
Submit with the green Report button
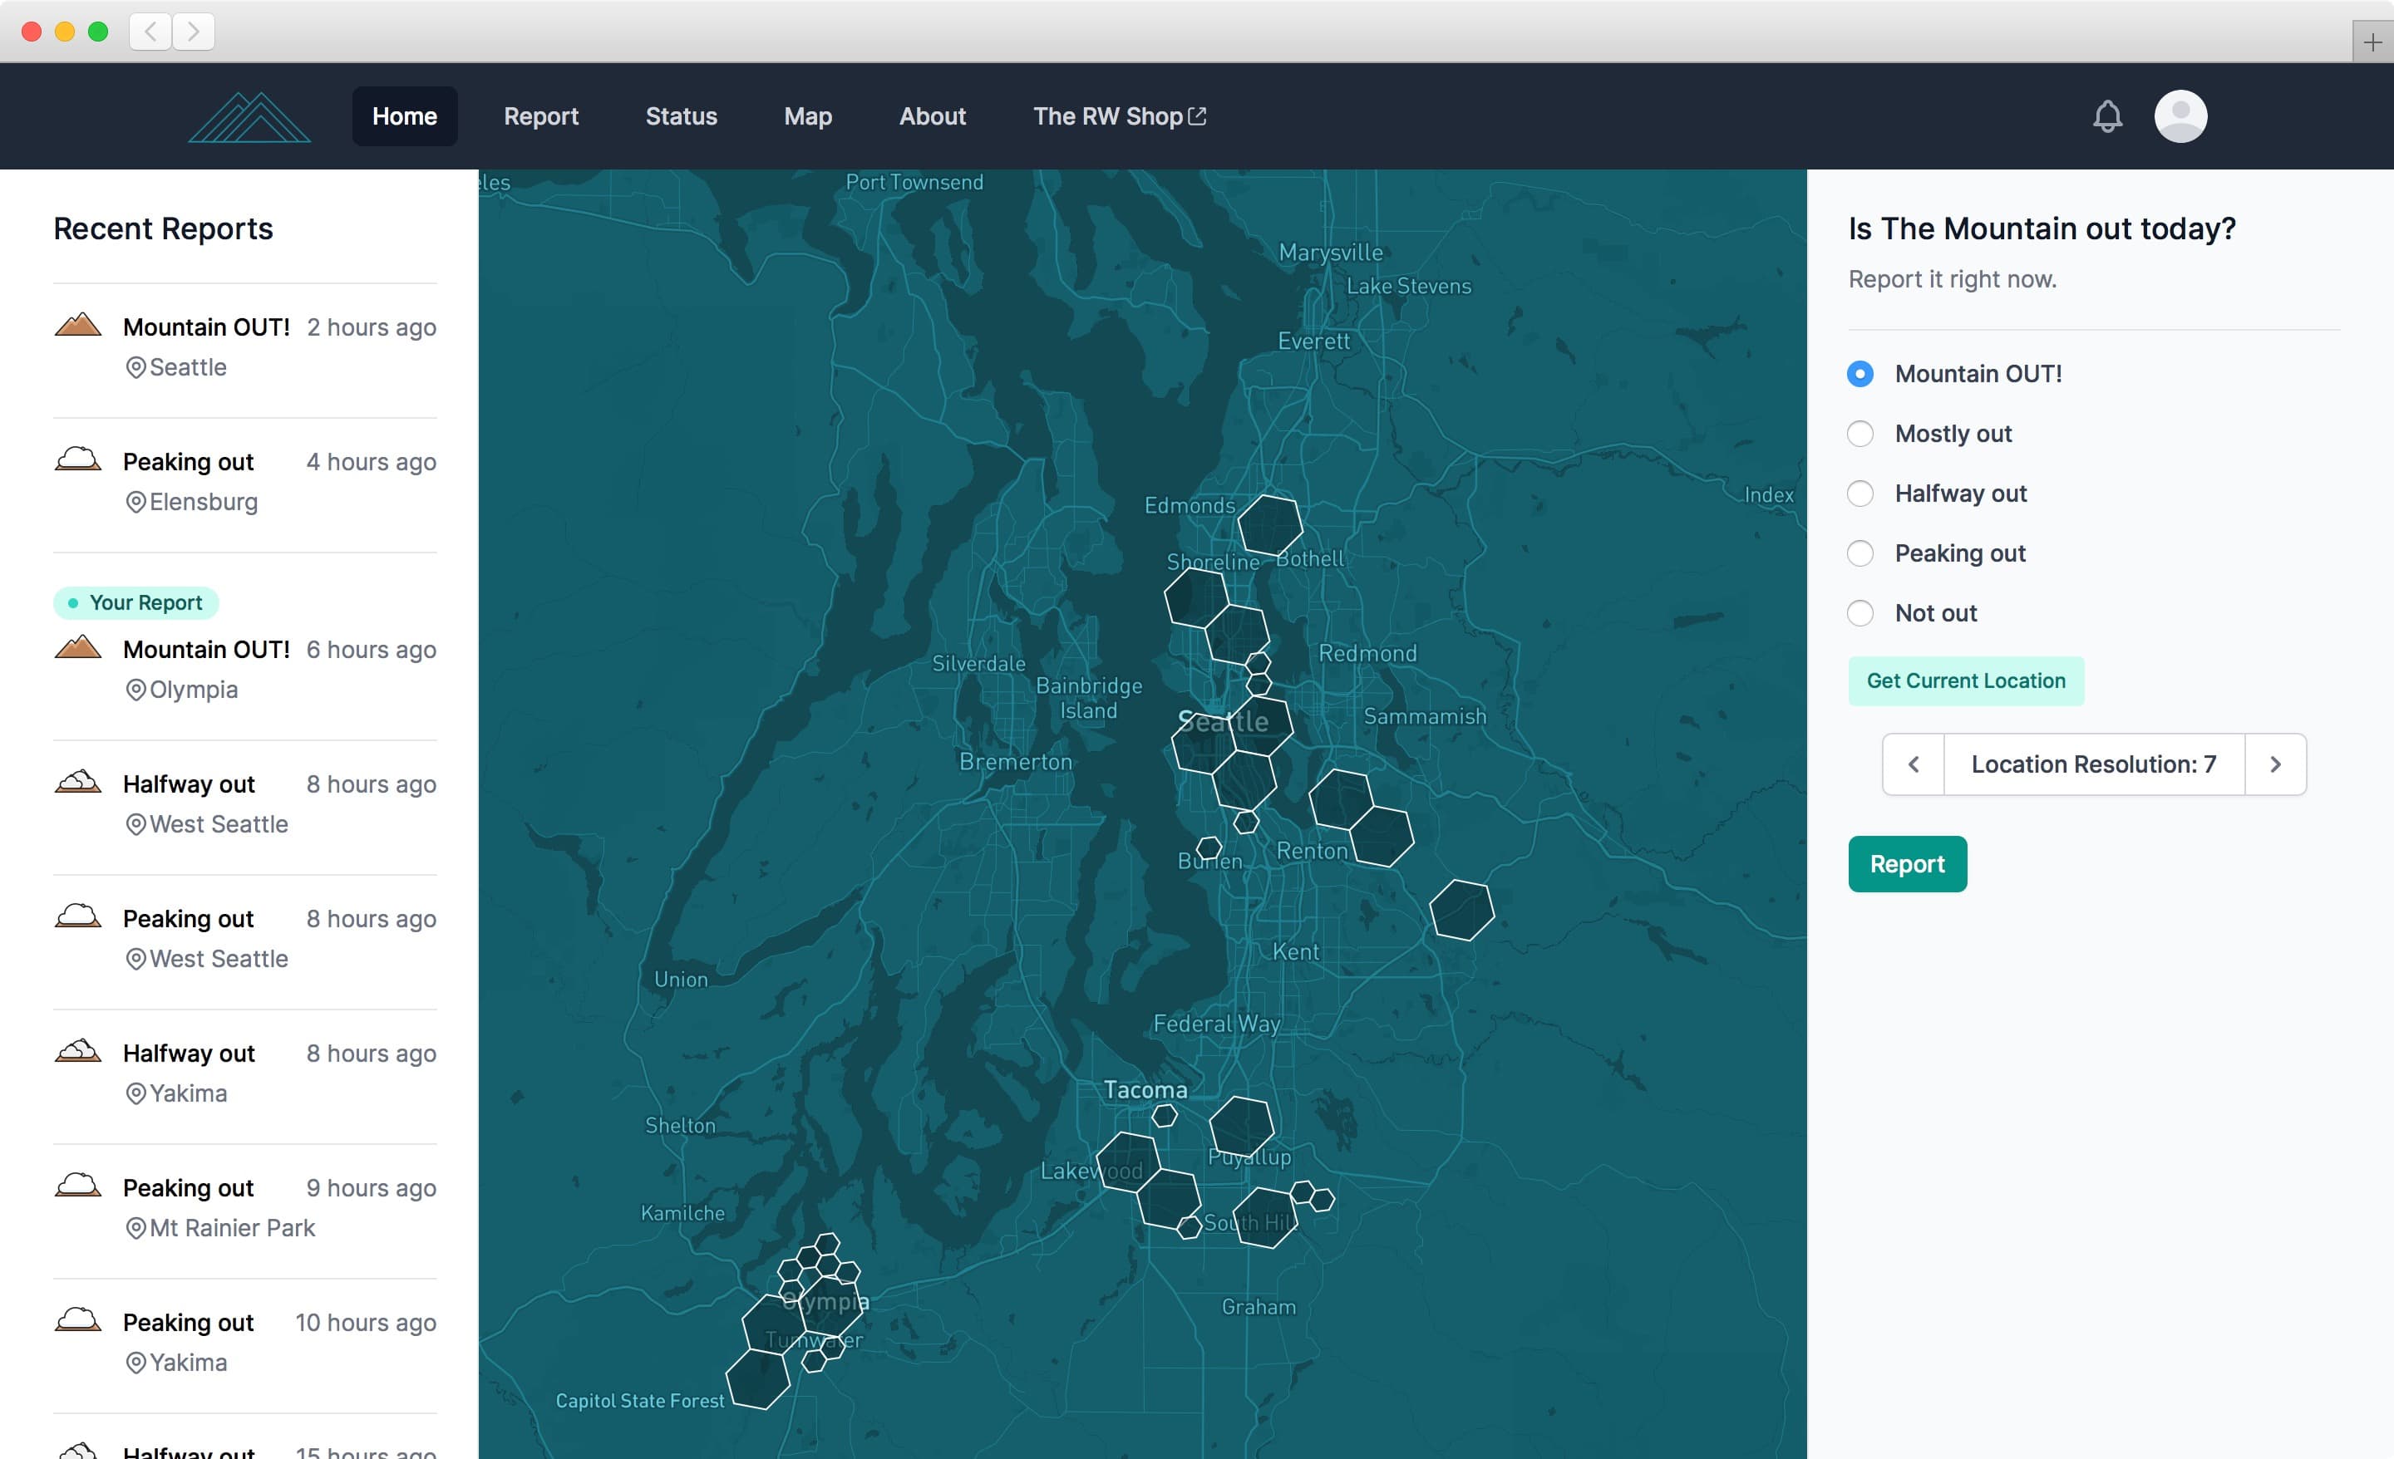(x=1907, y=863)
